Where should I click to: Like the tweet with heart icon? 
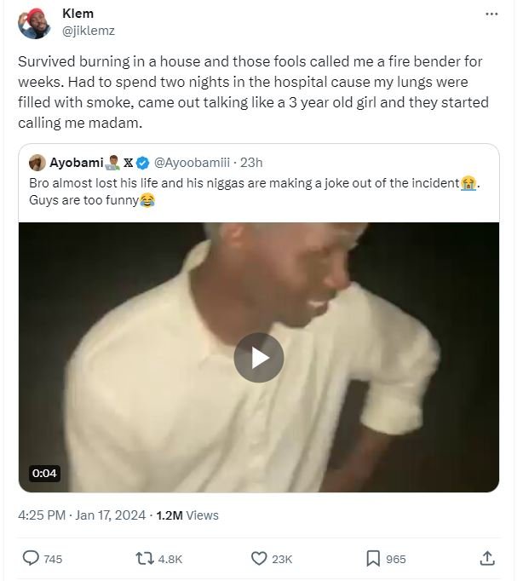tap(260, 559)
